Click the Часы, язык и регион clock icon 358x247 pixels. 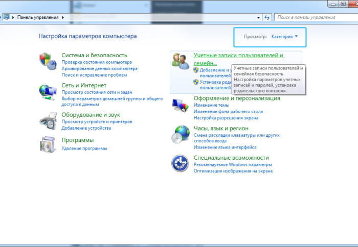coord(180,135)
